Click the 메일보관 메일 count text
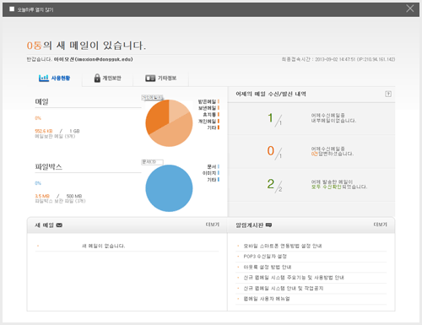Viewport: 422px width, 325px height. (x=55, y=136)
